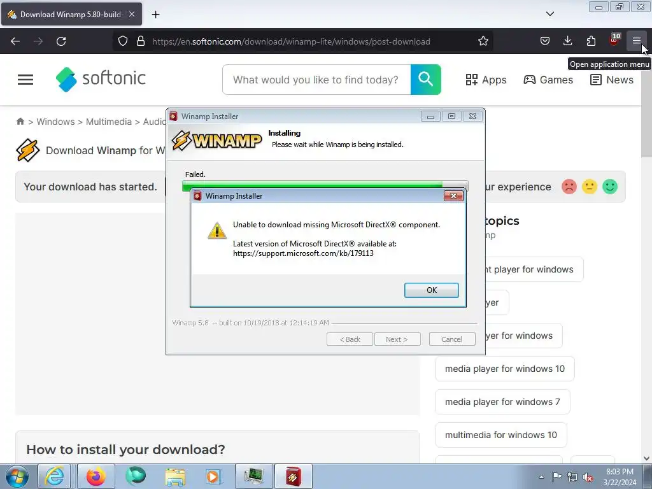Rate experience with red sad face
The width and height of the screenshot is (652, 489).
[569, 187]
